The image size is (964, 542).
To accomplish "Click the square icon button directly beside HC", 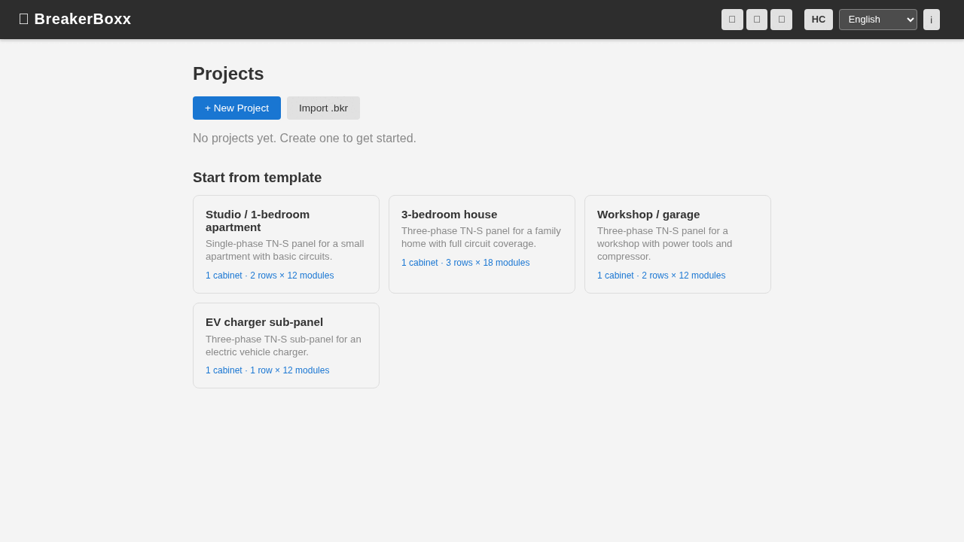I will (x=781, y=20).
